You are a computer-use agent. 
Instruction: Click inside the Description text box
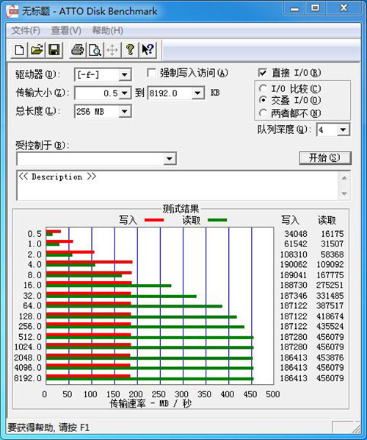tap(178, 185)
